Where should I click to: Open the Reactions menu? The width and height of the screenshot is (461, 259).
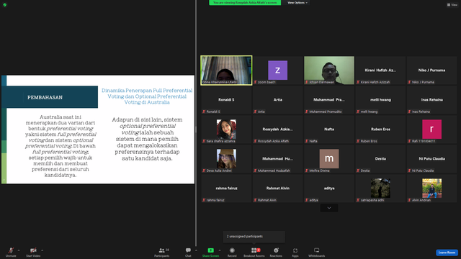[x=276, y=252]
